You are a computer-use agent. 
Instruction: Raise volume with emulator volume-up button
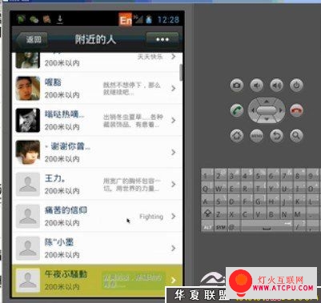tap(276, 86)
